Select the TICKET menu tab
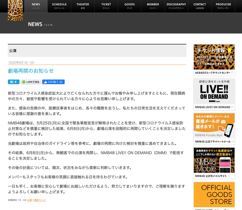Screen dimensions: 242x210 (x=106, y=6)
